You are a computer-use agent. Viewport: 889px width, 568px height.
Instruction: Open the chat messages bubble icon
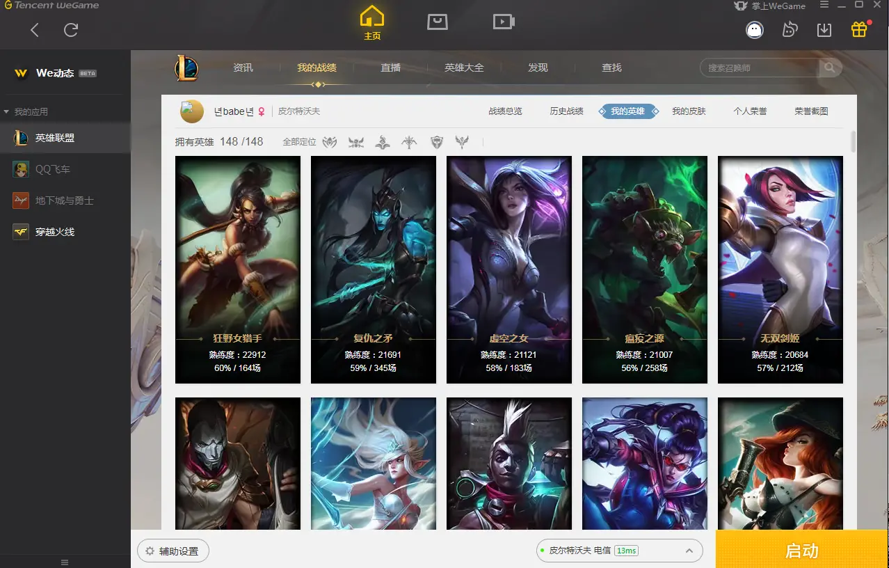790,30
